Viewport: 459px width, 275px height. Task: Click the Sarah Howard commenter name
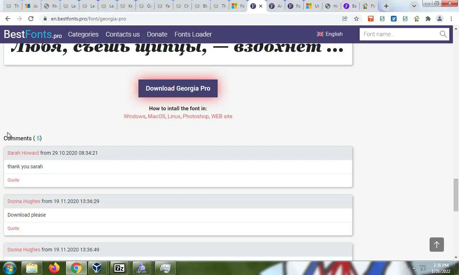[23, 153]
